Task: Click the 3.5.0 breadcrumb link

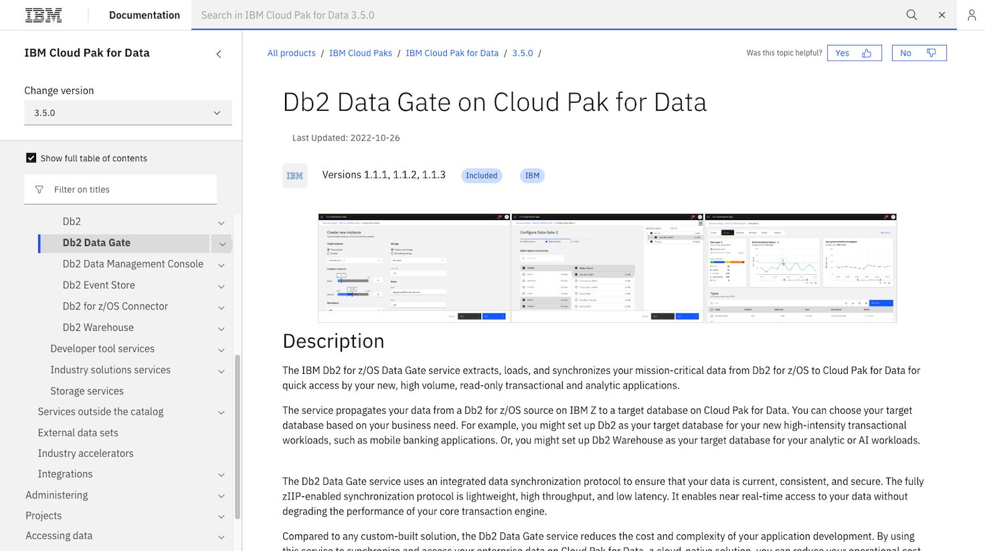Action: (x=523, y=53)
